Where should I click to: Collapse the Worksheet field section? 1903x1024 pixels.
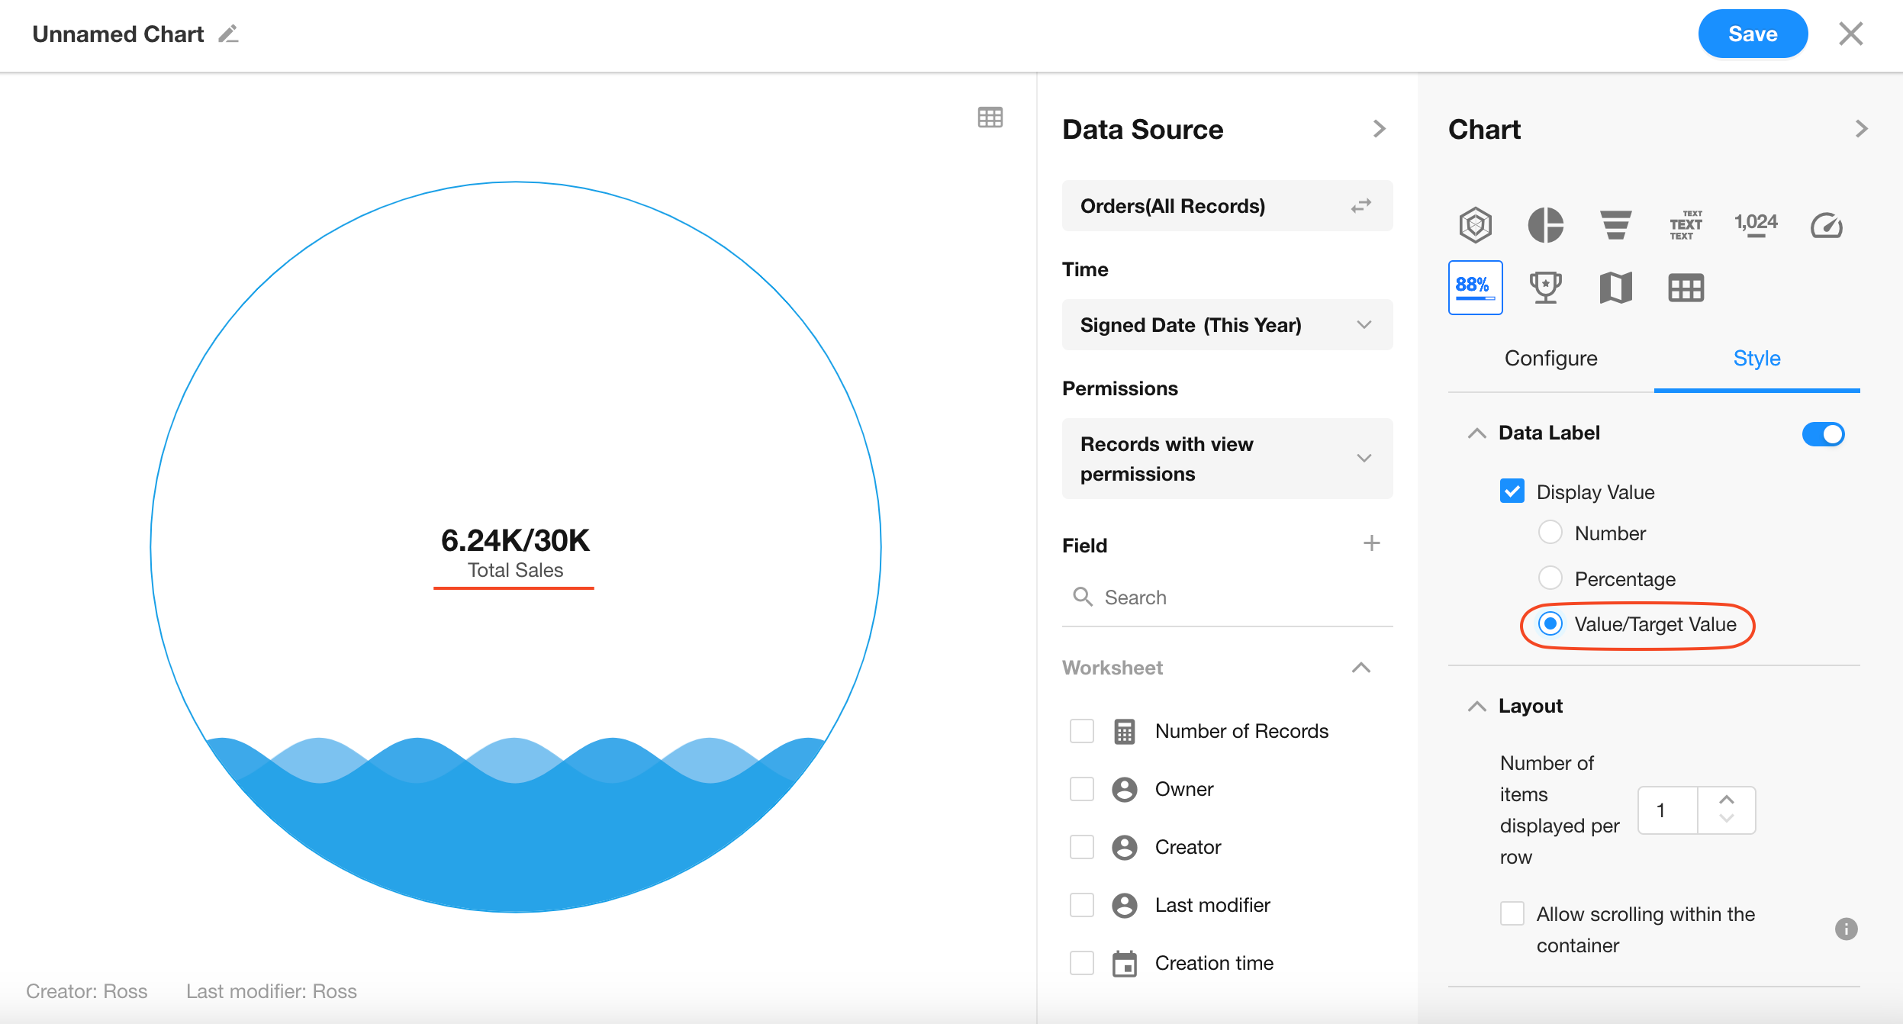pyautogui.click(x=1360, y=668)
